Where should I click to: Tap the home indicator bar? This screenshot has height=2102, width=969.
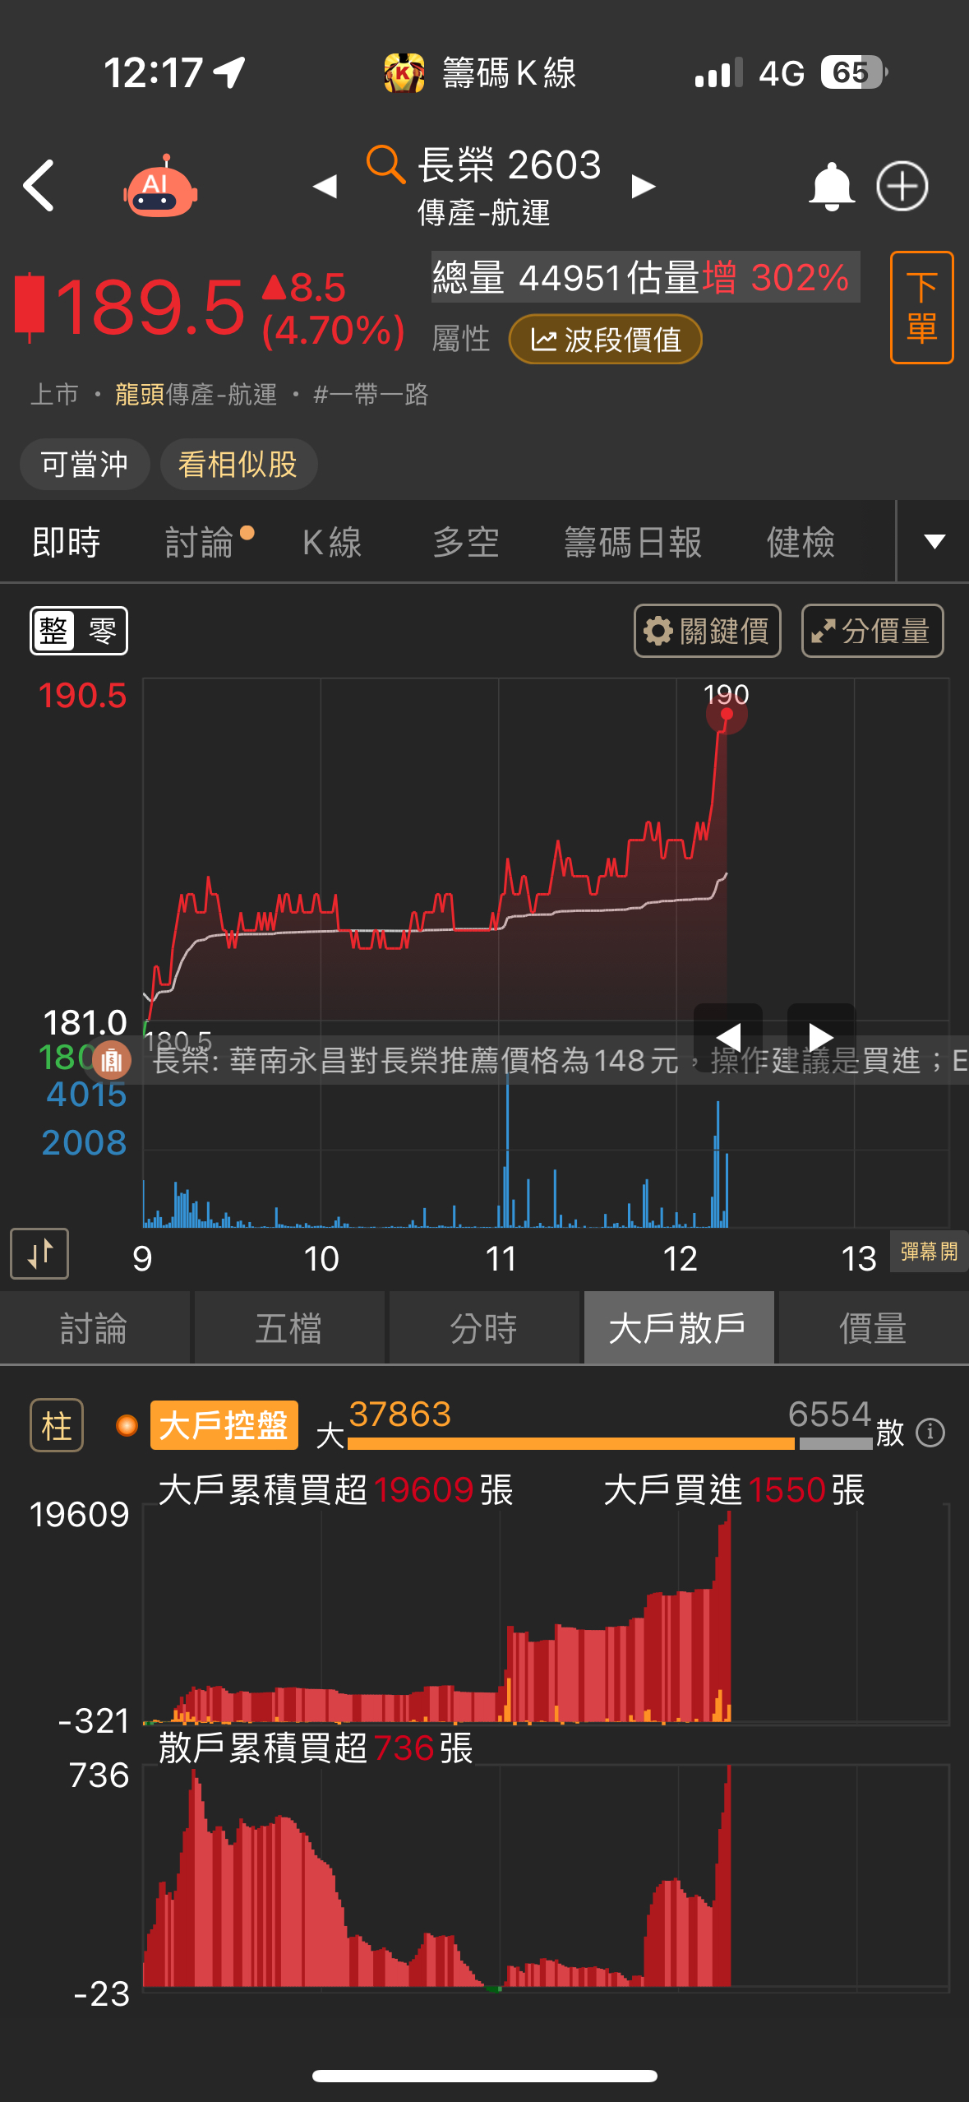click(x=485, y=2076)
